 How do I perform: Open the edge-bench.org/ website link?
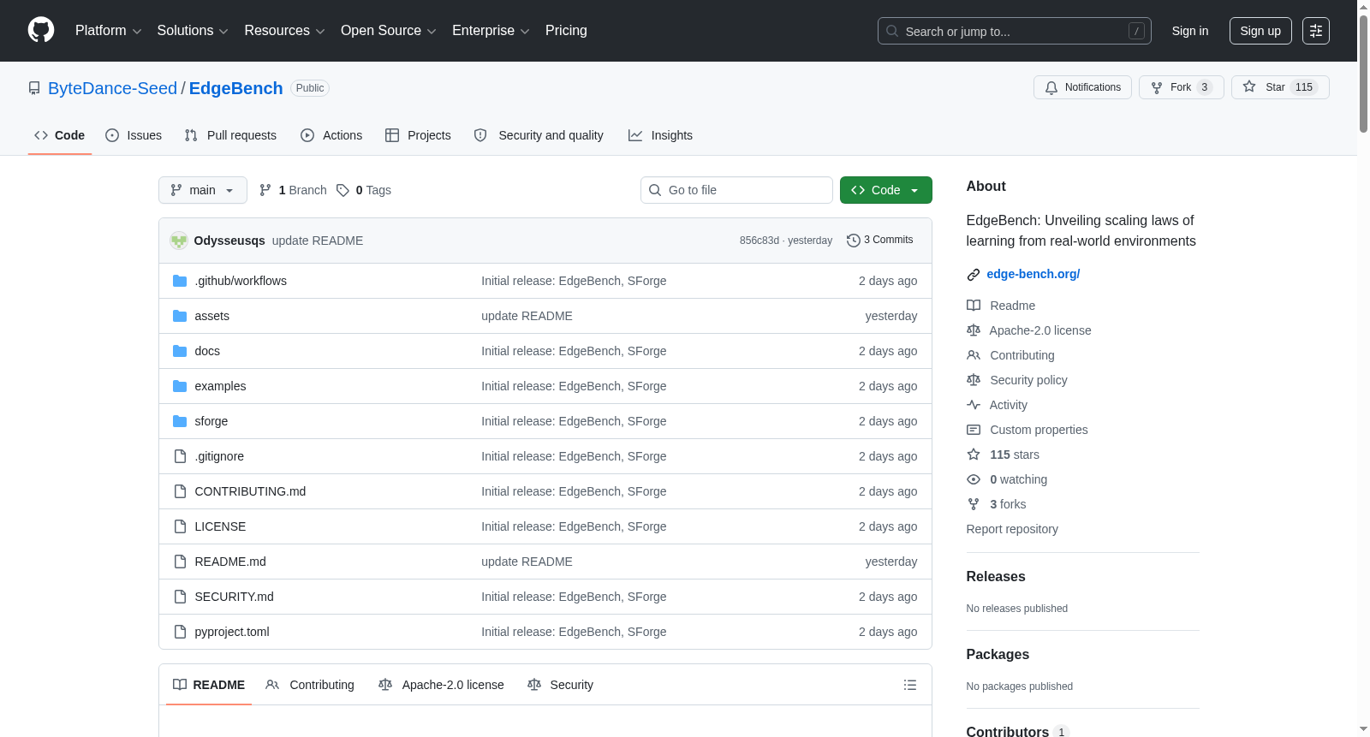click(1033, 274)
